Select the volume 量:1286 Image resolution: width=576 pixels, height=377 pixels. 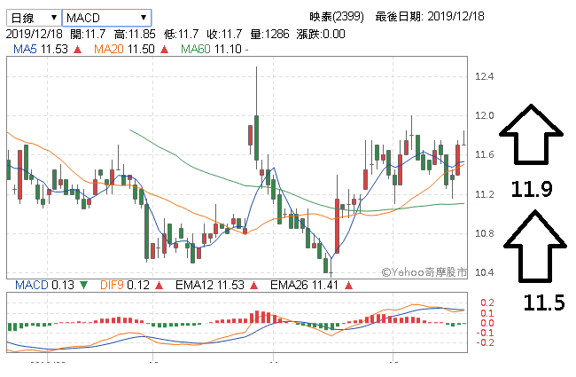pos(269,35)
